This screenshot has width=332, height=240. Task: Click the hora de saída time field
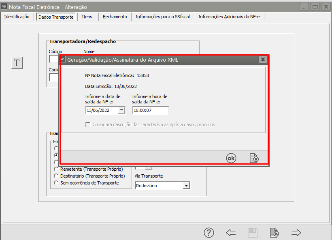150,110
